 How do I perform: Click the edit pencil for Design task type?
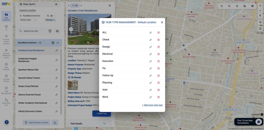tap(151, 47)
